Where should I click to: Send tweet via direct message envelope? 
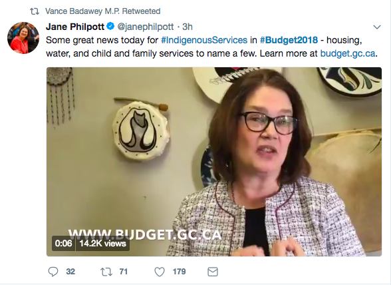[x=213, y=272]
